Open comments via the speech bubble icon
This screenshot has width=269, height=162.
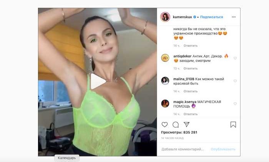point(176,124)
